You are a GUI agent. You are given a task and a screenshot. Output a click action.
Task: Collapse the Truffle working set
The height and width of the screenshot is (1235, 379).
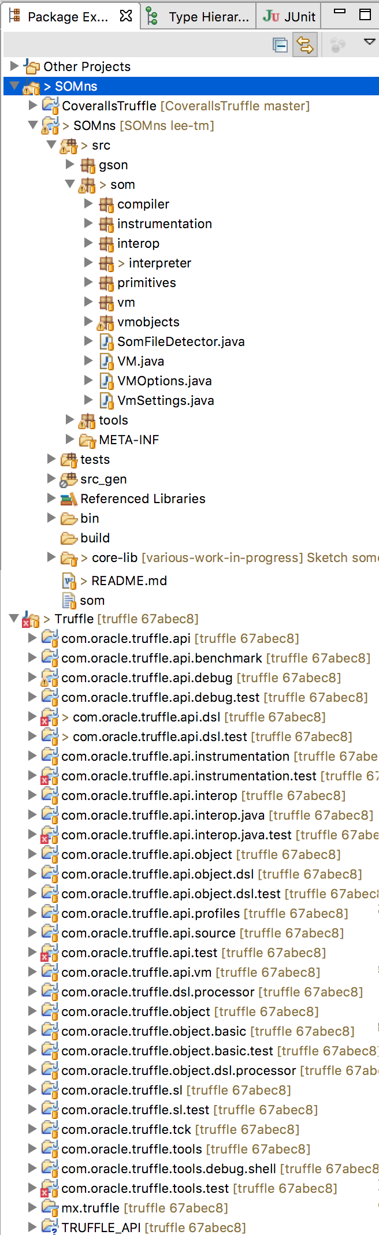point(14,619)
